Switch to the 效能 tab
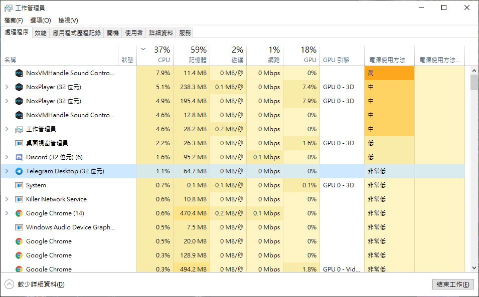 41,33
